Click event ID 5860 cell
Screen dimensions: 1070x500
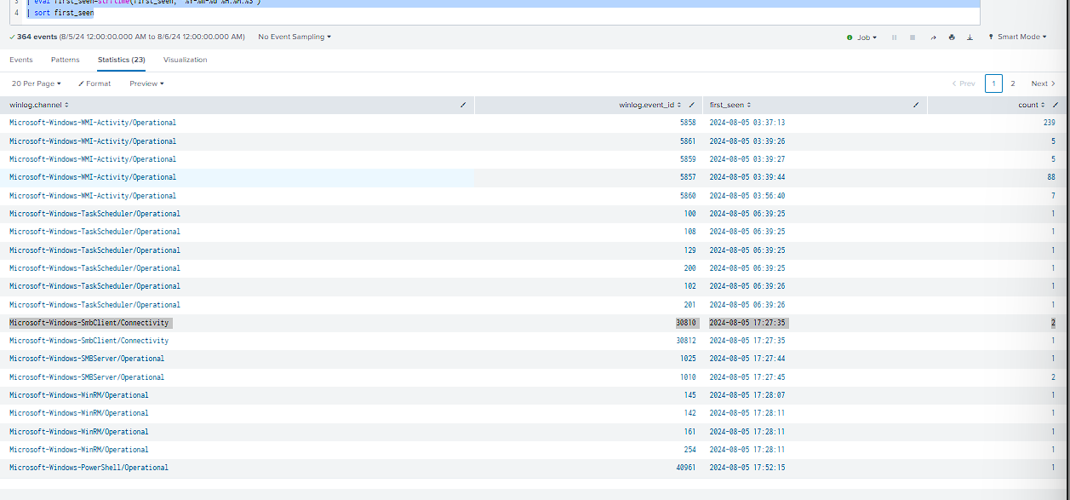tap(688, 196)
